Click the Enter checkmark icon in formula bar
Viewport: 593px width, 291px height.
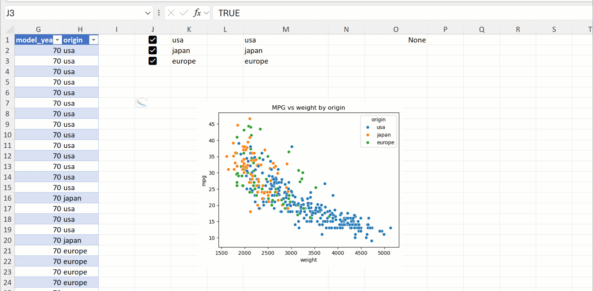point(184,13)
